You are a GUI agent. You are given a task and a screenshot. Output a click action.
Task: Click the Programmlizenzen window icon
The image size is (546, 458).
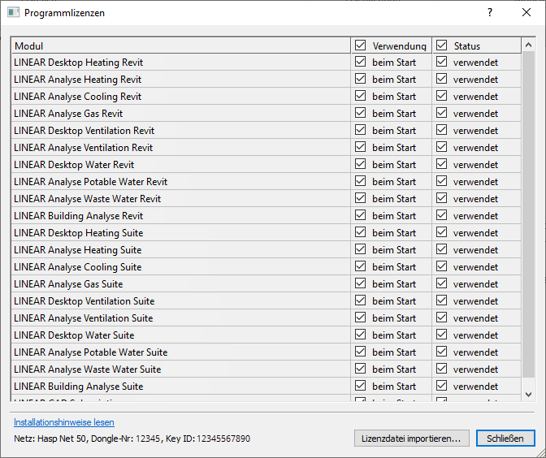(x=13, y=12)
